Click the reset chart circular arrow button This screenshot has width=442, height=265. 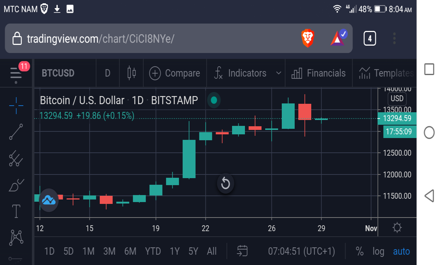225,183
